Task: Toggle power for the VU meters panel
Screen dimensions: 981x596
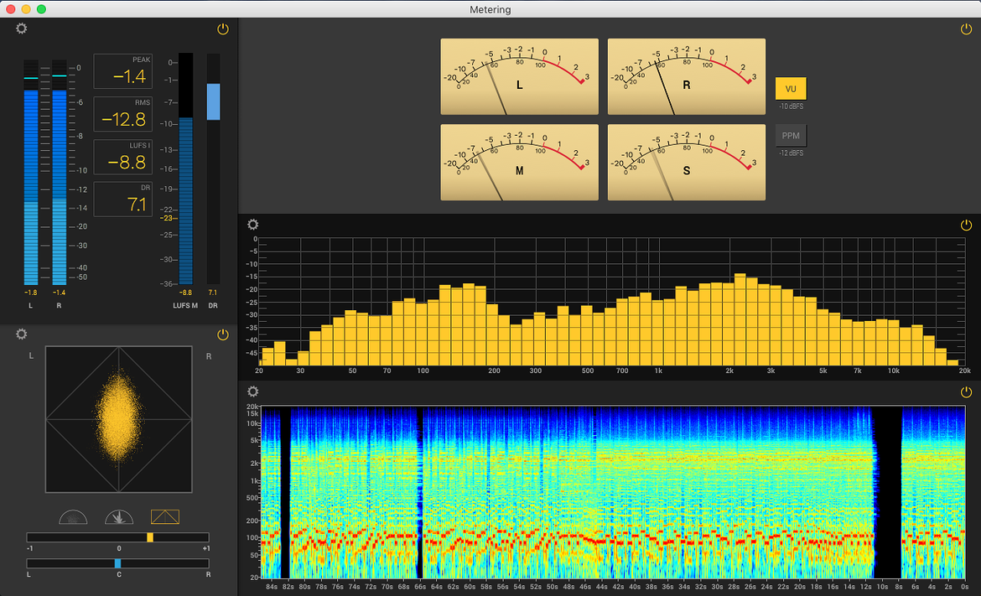Action: [966, 29]
